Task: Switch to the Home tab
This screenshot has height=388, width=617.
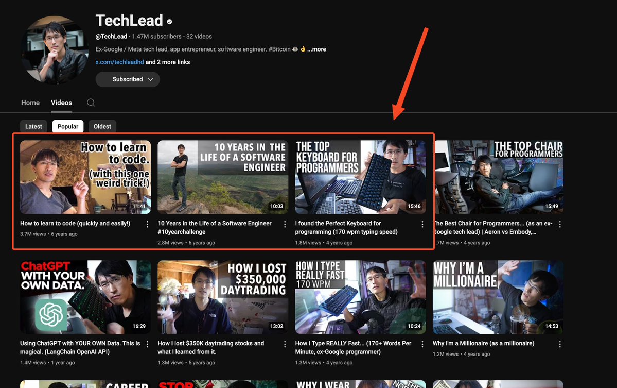Action: [x=30, y=103]
